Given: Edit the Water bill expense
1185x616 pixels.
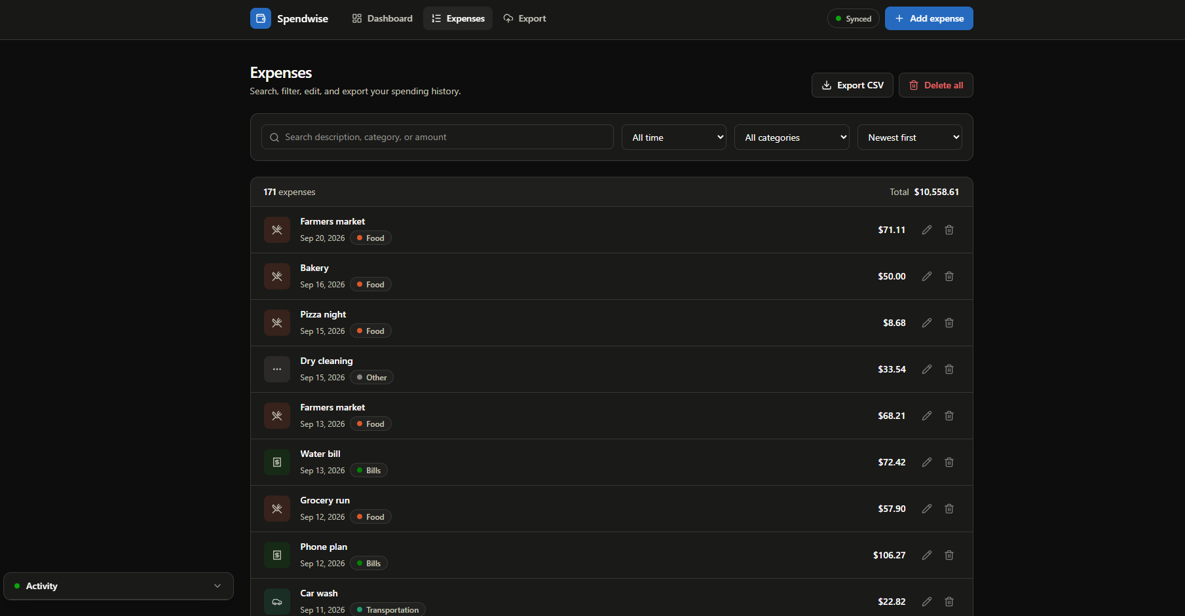Looking at the screenshot, I should pos(927,462).
